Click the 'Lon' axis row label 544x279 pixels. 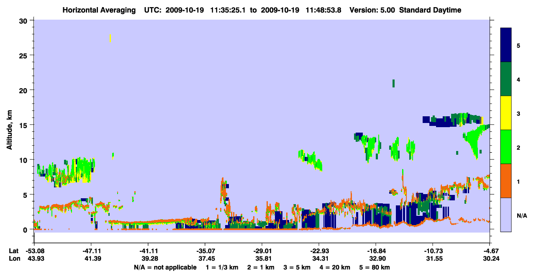tap(14, 259)
